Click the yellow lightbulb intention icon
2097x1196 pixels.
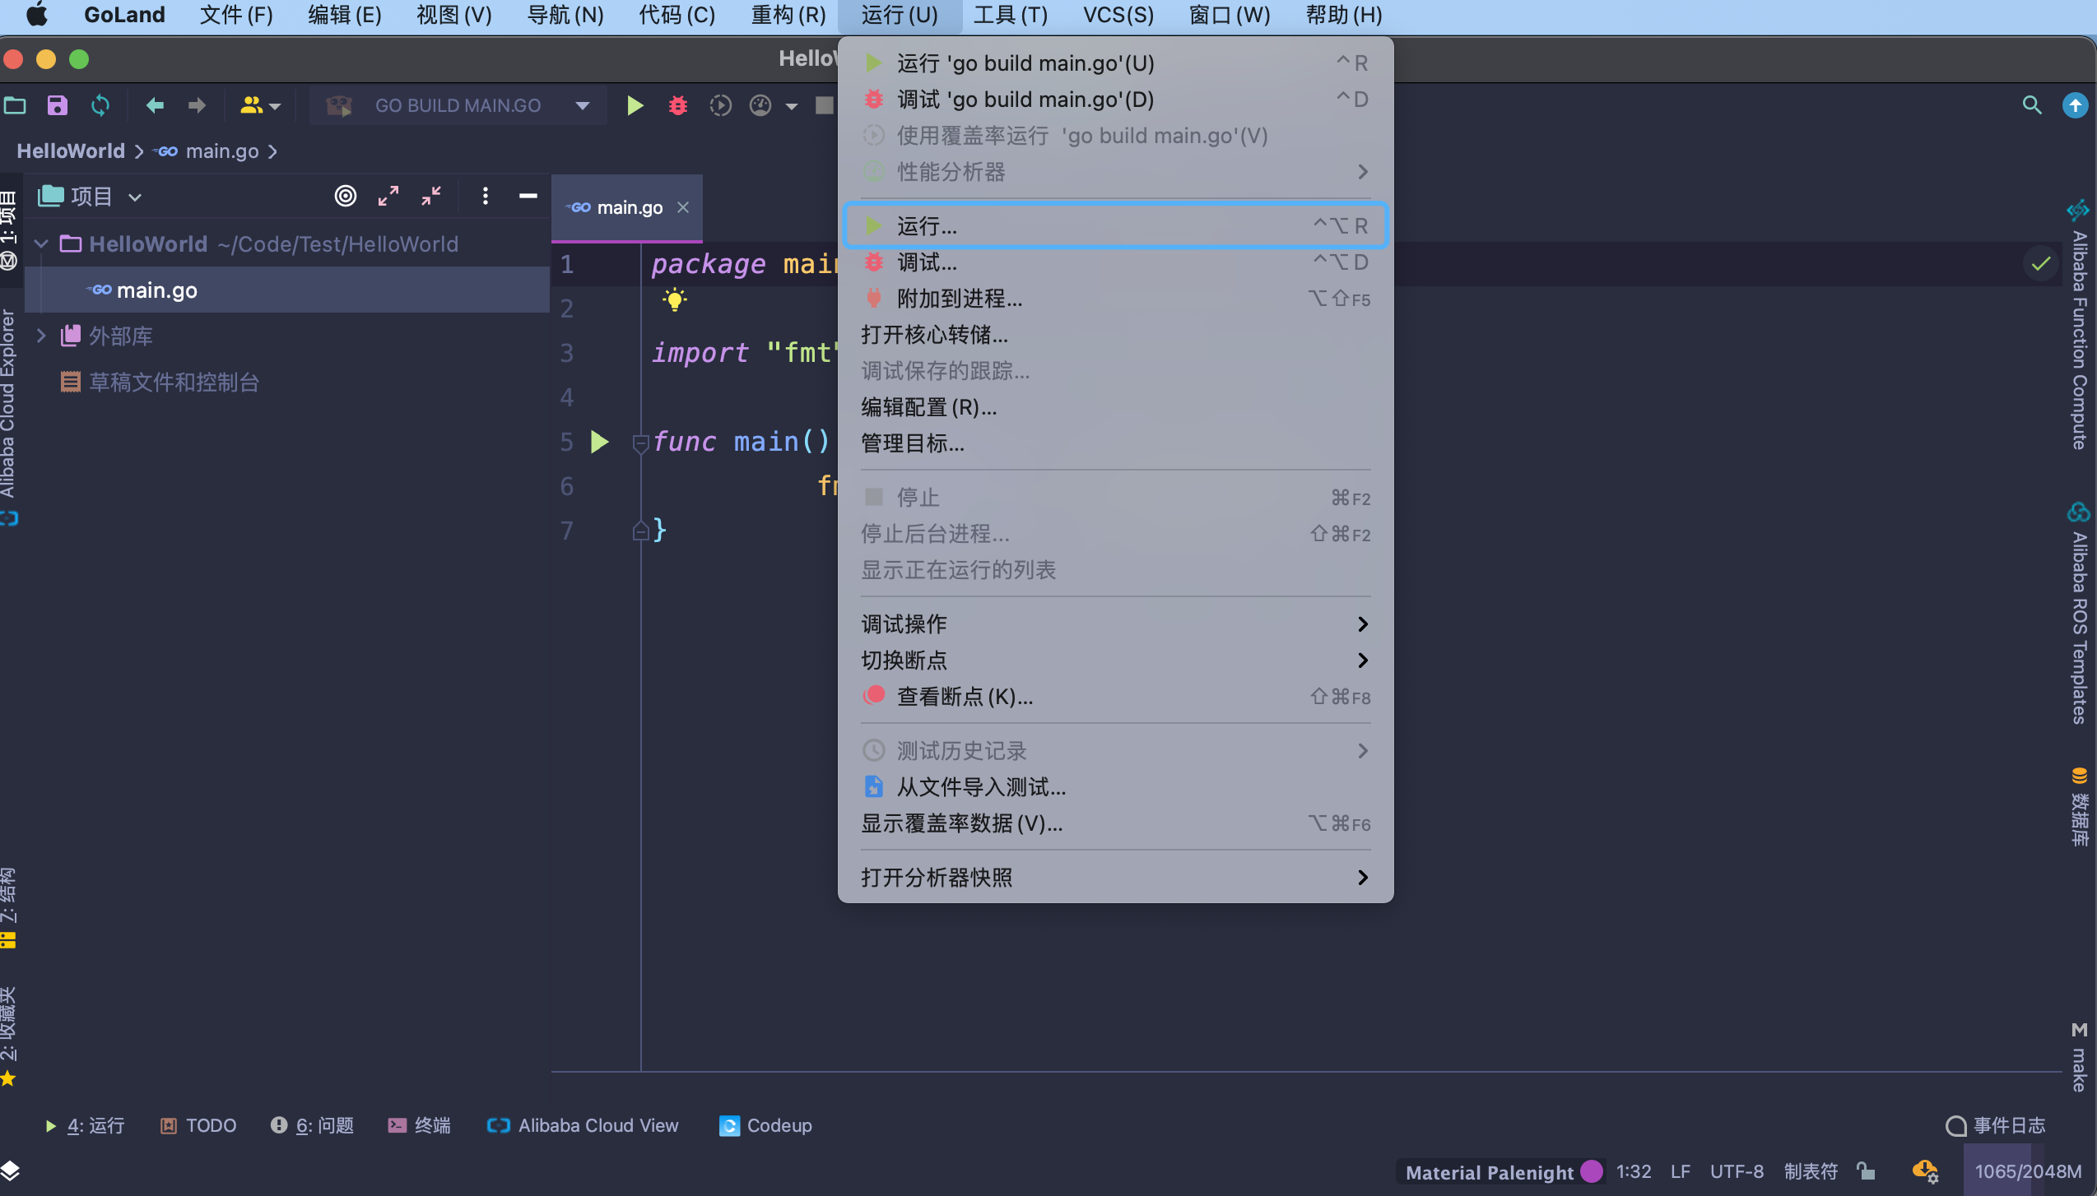pyautogui.click(x=675, y=299)
